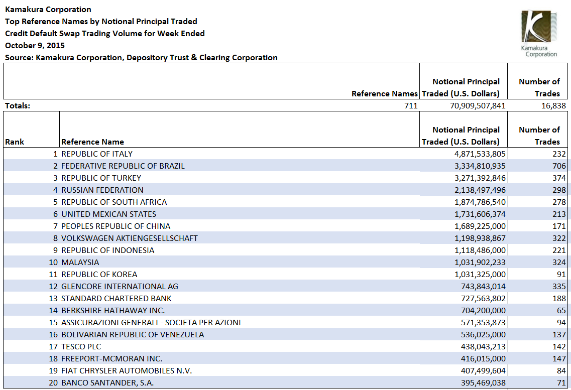Image resolution: width=571 pixels, height=390 pixels.
Task: Select Turkey's notional value 3,271,392,846
Action: tap(480, 178)
